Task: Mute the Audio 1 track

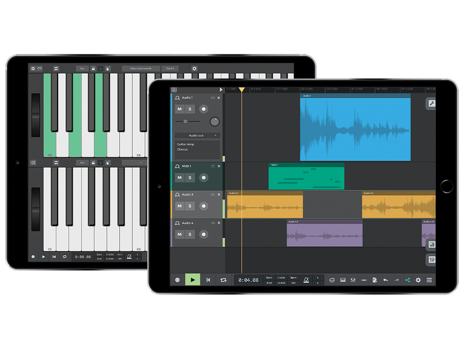Action: [x=180, y=109]
